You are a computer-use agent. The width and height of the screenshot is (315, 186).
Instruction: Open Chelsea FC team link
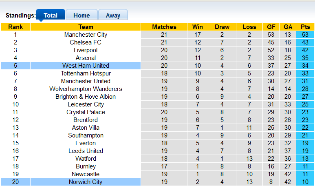coord(86,42)
